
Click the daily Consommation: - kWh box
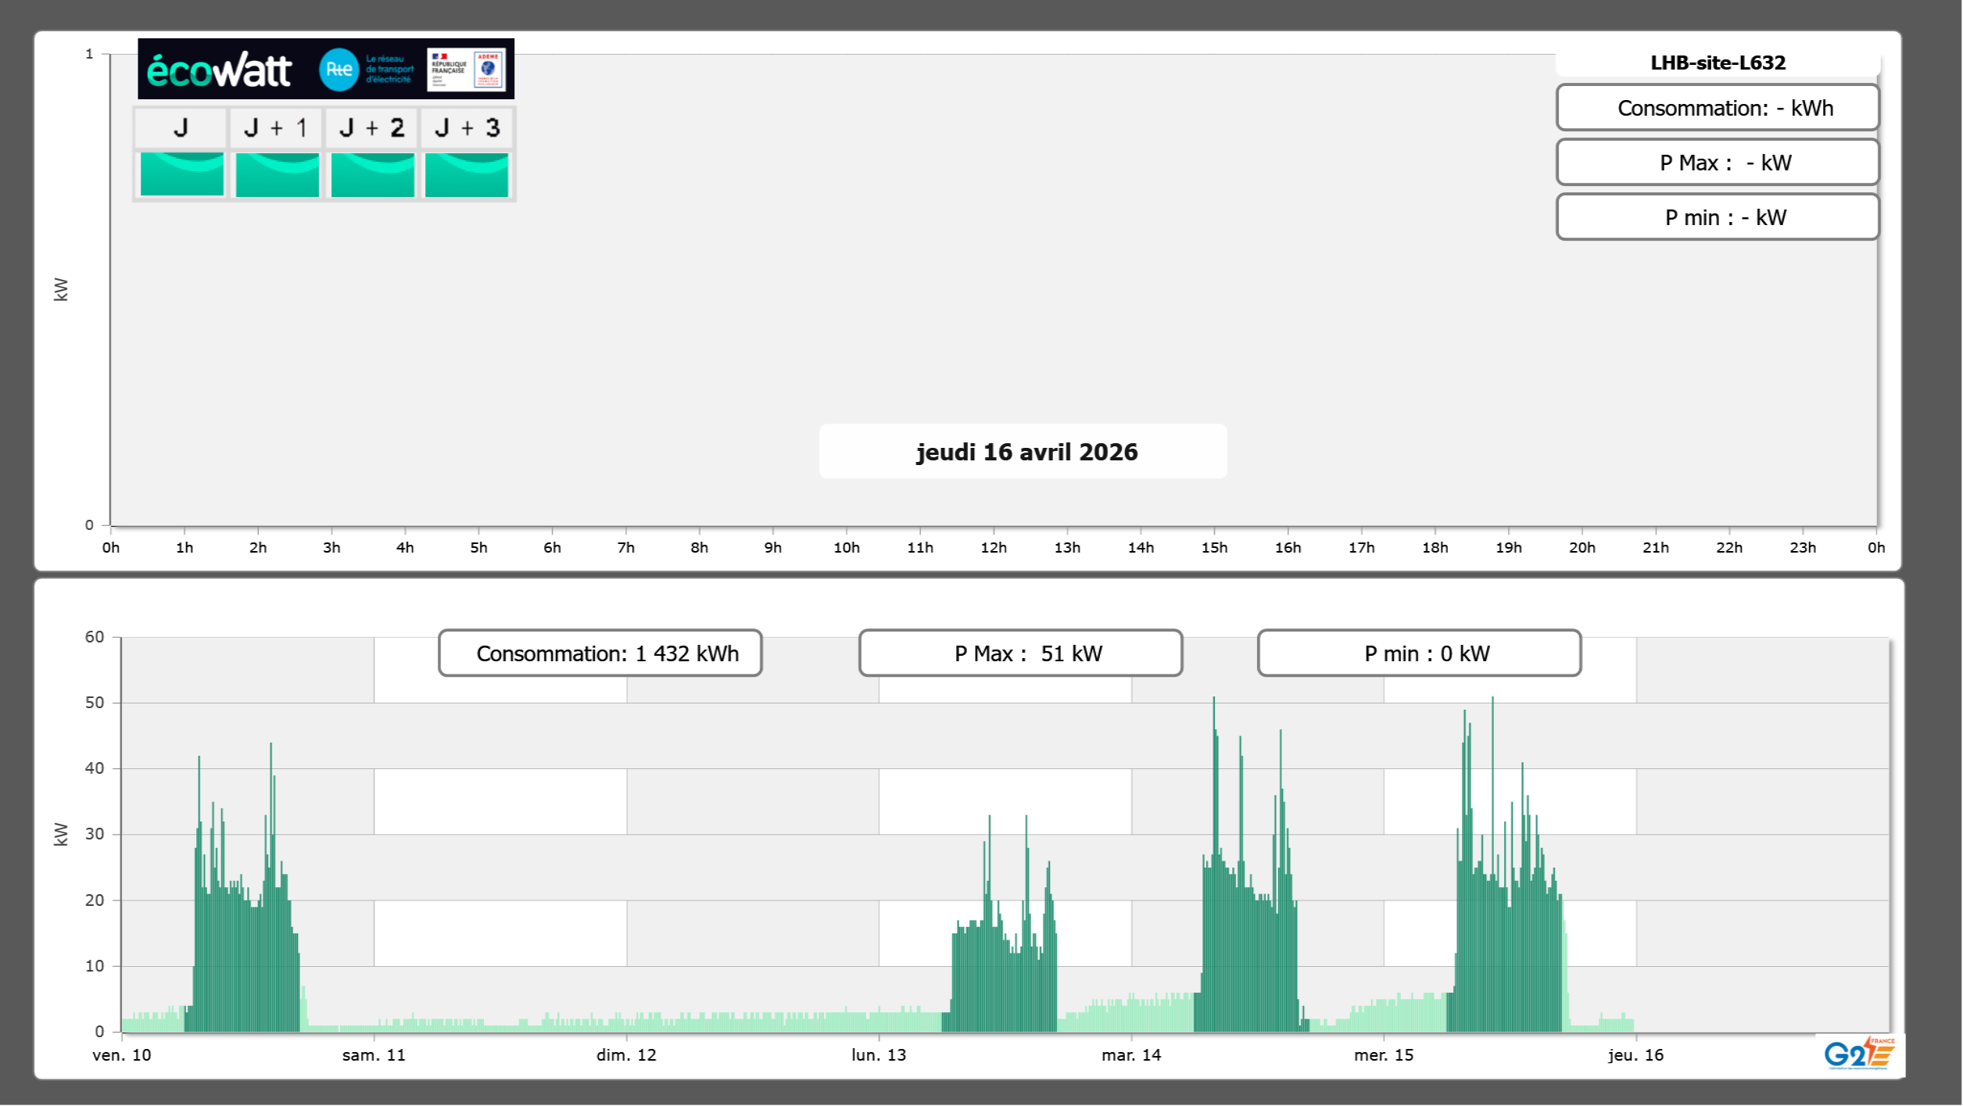pos(1718,108)
